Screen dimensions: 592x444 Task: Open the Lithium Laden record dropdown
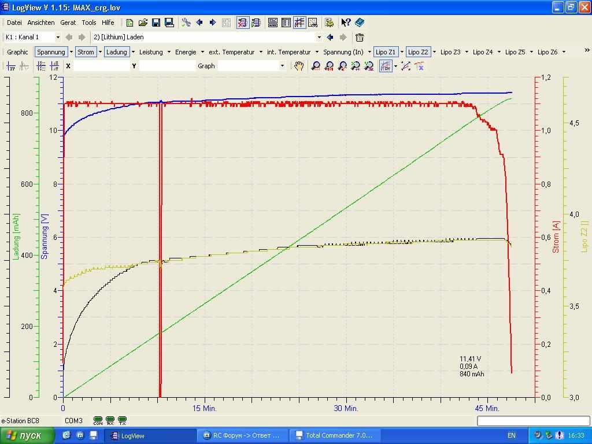coord(319,37)
